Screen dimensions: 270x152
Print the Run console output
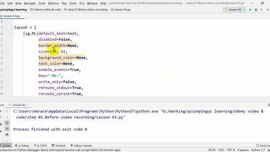click(x=7, y=135)
